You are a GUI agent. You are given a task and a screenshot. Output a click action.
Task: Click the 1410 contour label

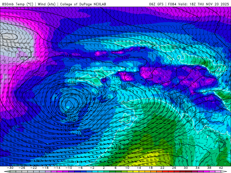[x=78, y=162]
